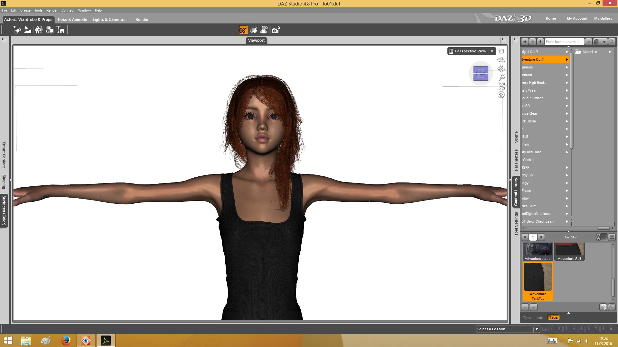The height and width of the screenshot is (347, 618).
Task: Select the Adventure Jeans thumbnail
Action: (x=538, y=252)
